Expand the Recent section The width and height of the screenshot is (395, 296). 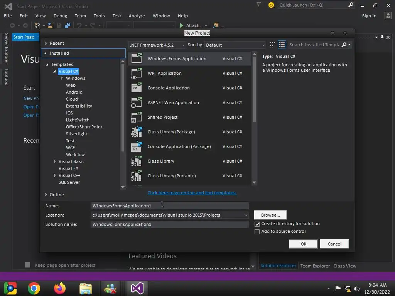tap(46, 43)
